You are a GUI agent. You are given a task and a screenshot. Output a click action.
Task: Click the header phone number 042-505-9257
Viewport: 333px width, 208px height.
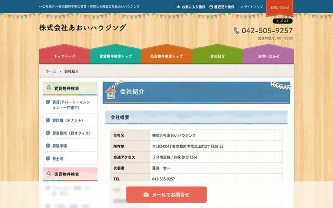[267, 31]
